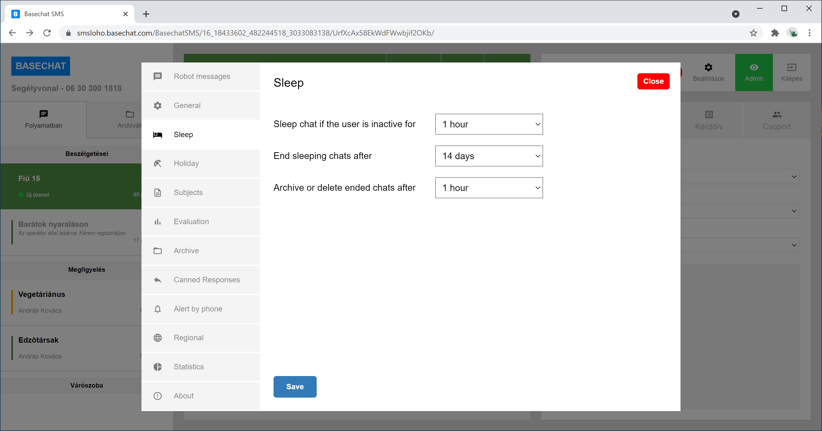Open the user inactivity sleep time dropdown
The height and width of the screenshot is (431, 822).
489,124
